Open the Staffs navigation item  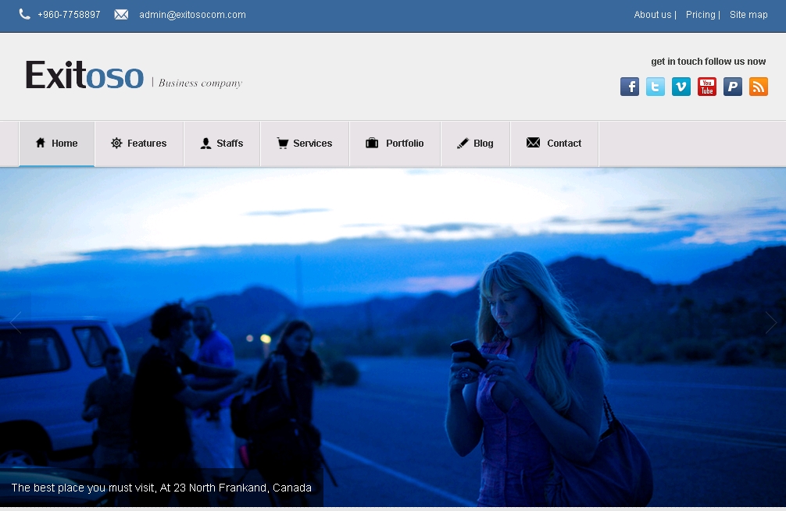click(222, 144)
